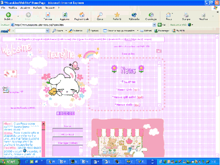Image resolution: width=220 pixels, height=165 pixels.
Task: Click the Nuovi Link (qui) link
Action: (x=128, y=90)
